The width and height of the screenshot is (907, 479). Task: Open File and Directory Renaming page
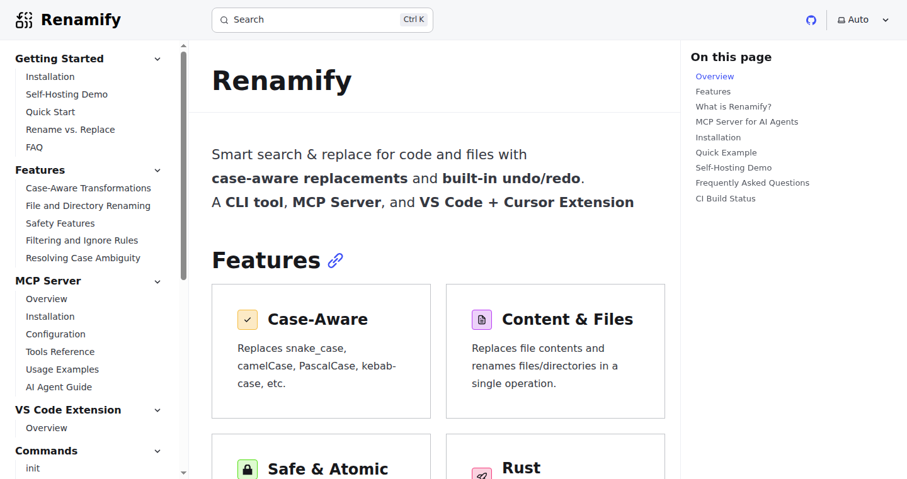pos(88,206)
